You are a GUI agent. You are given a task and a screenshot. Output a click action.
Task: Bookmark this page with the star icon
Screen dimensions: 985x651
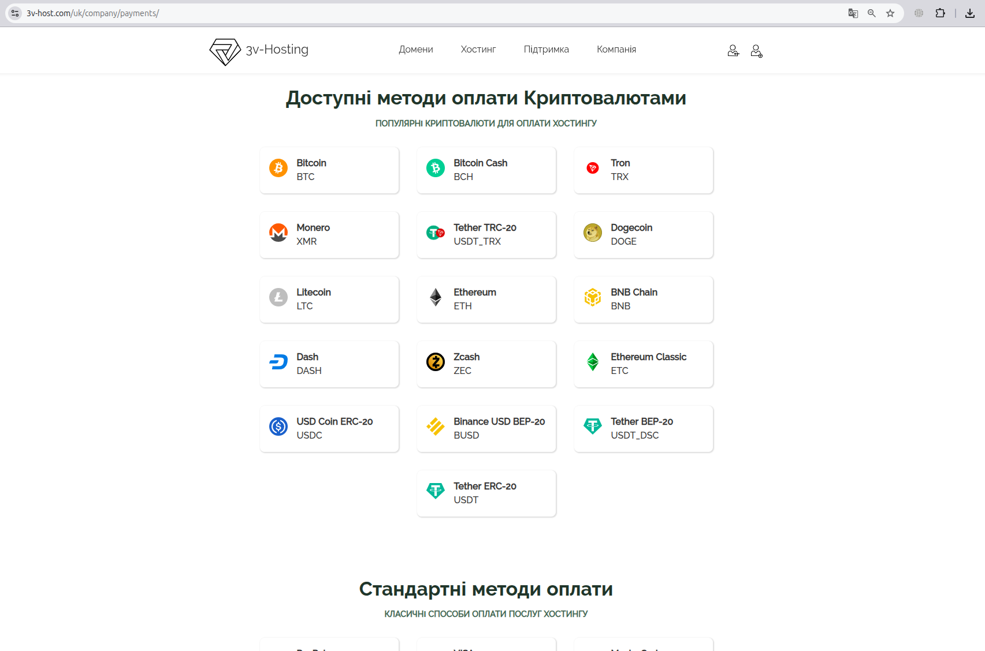tap(890, 13)
